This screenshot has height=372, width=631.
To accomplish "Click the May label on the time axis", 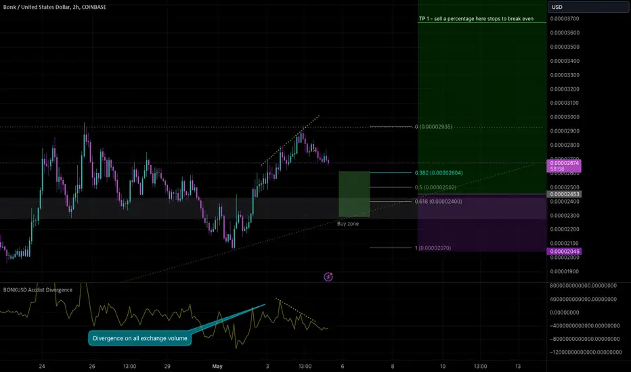I will point(217,366).
